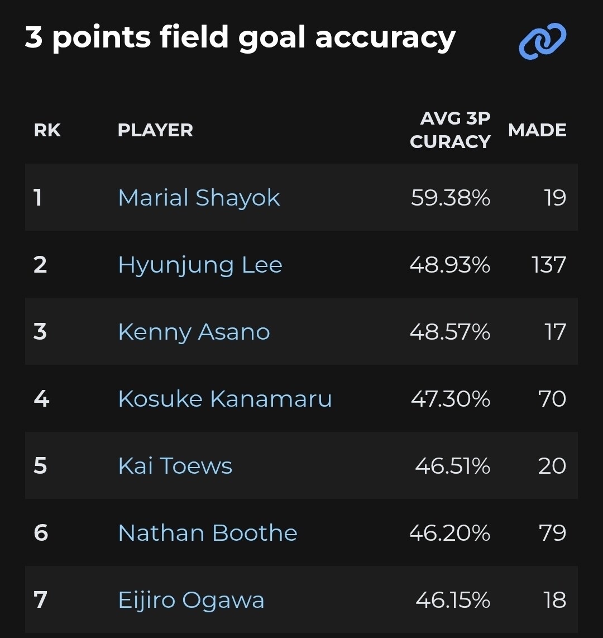This screenshot has height=638, width=603.
Task: Click the PLAYER column header
Action: pyautogui.click(x=155, y=130)
